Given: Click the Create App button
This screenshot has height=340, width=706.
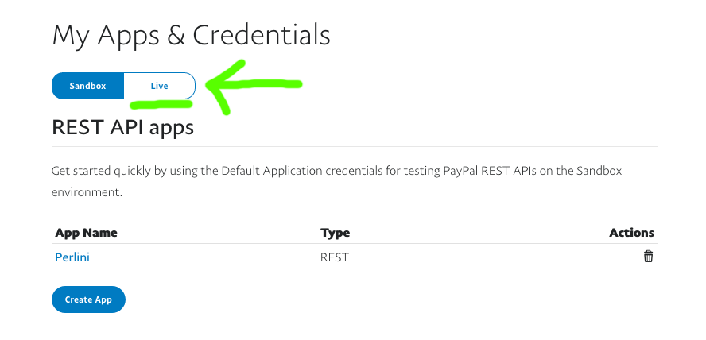Looking at the screenshot, I should pos(88,299).
